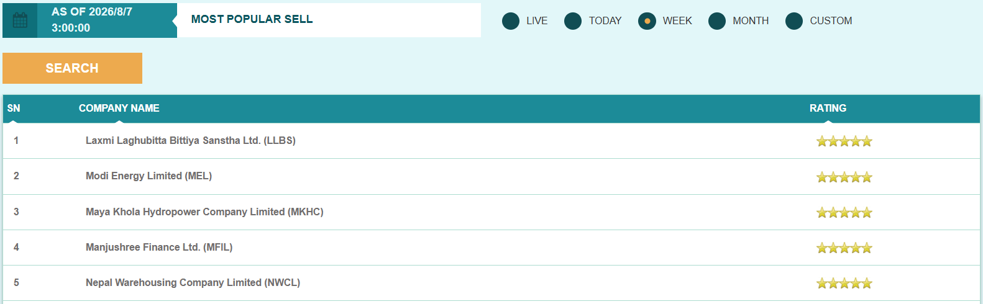
Task: Select the TODAY radio option
Action: tap(573, 21)
